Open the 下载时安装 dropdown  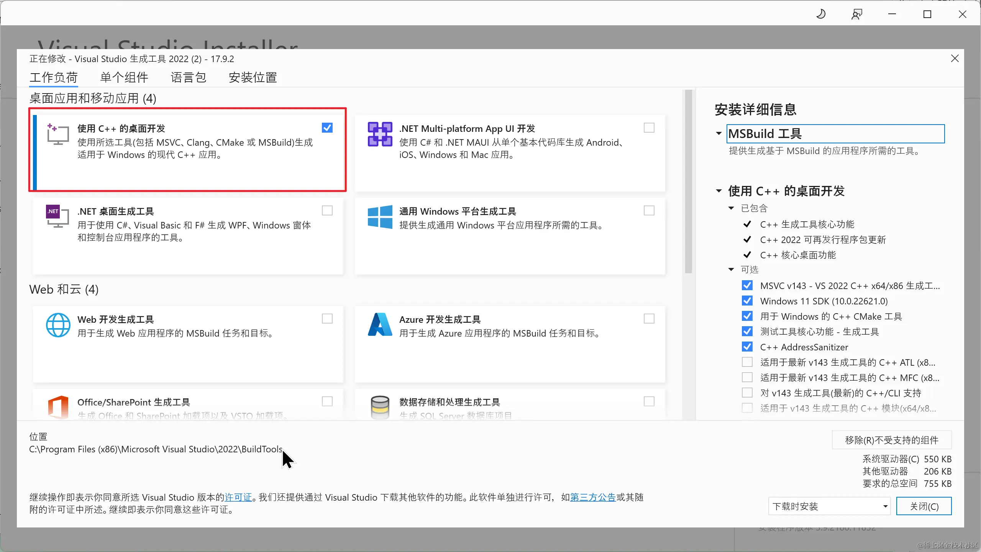pos(886,506)
